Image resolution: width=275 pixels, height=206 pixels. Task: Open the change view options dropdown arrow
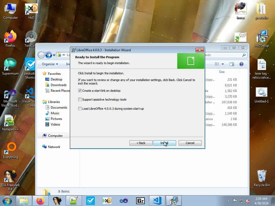(x=223, y=64)
